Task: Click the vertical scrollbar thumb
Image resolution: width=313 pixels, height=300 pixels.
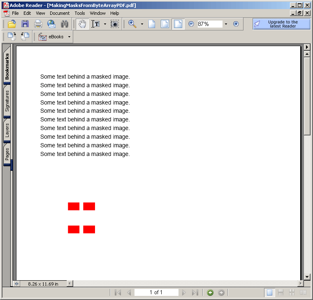Action: pyautogui.click(x=307, y=96)
